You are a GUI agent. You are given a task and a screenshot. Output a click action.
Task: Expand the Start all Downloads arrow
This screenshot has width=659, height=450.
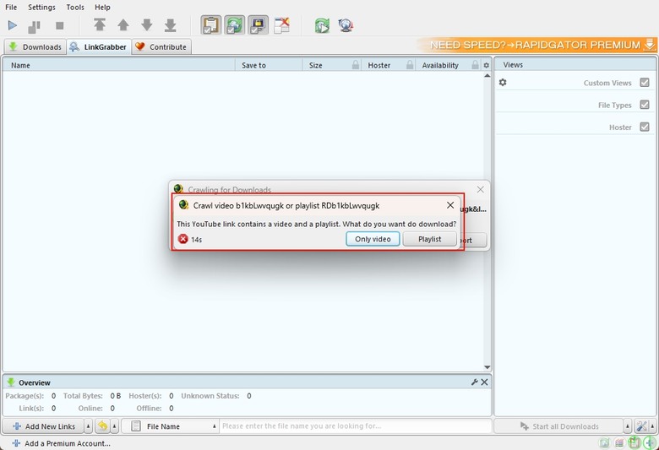tap(628, 426)
